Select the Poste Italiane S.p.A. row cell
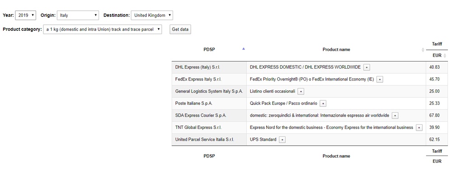Viewport: 452px width, 189px height. (x=209, y=103)
